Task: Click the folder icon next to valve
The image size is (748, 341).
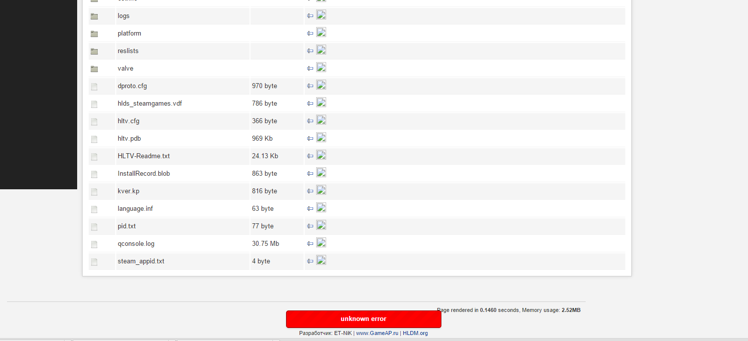Action: (94, 69)
